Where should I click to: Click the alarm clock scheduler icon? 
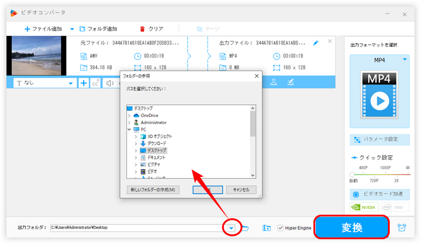pyautogui.click(x=402, y=228)
